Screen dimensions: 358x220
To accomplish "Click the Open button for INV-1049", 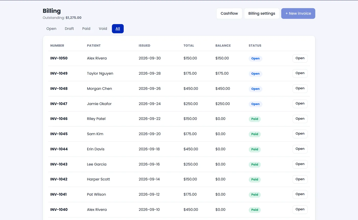I will 300,73.
